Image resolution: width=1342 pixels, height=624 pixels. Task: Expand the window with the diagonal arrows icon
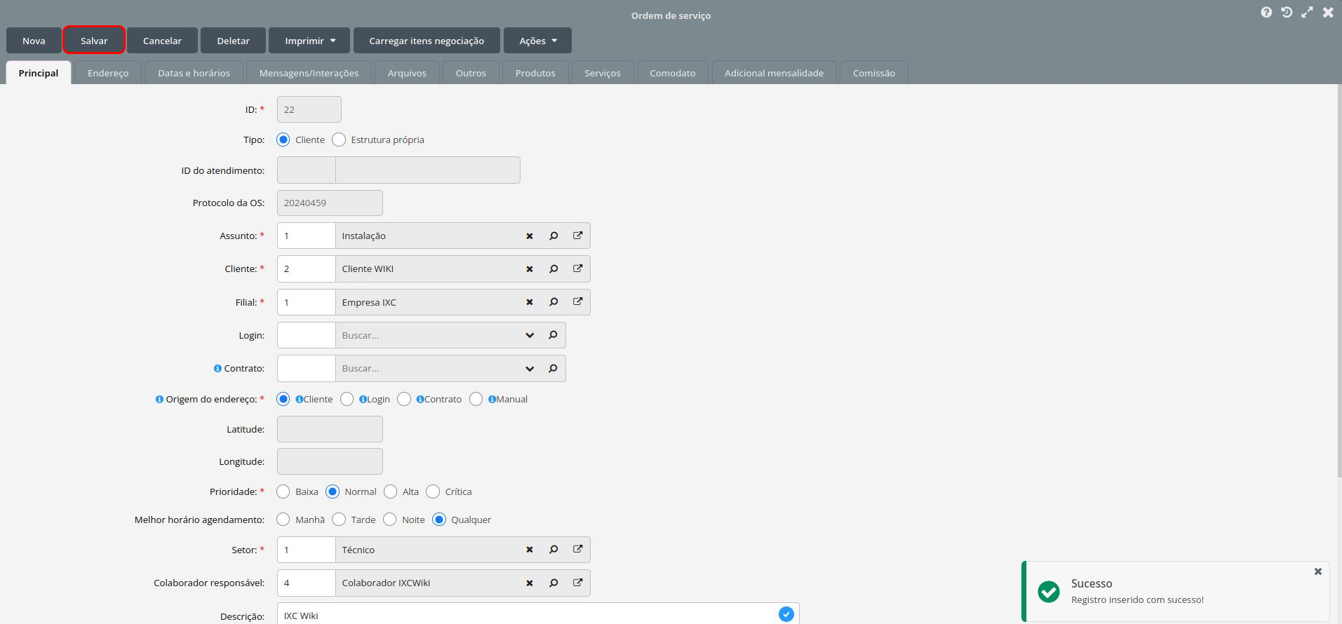point(1307,12)
